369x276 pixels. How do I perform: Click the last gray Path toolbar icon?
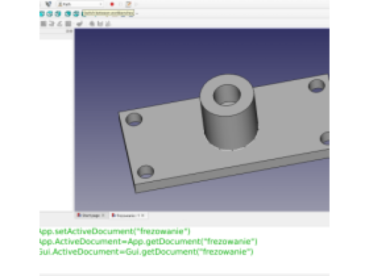point(108,24)
